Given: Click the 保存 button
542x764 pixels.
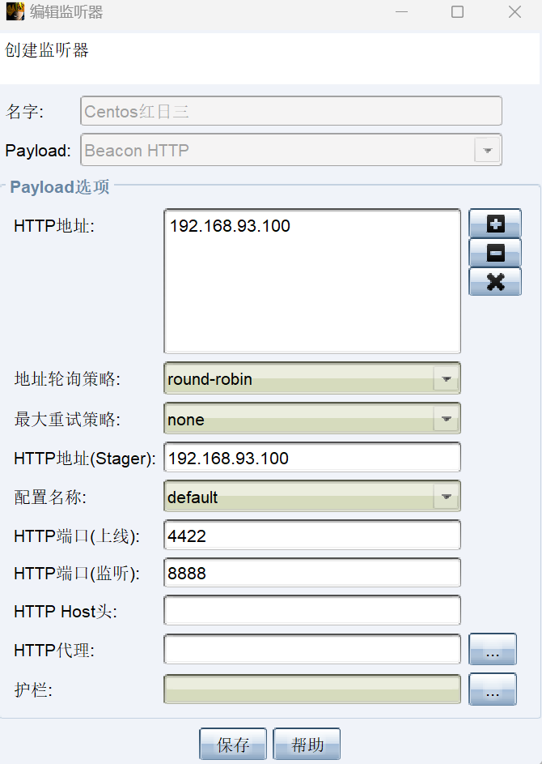Looking at the screenshot, I should tap(234, 745).
